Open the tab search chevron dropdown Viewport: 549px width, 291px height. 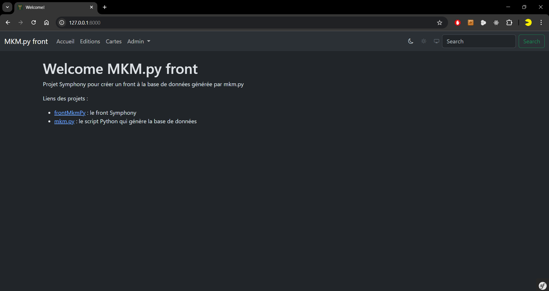(7, 7)
